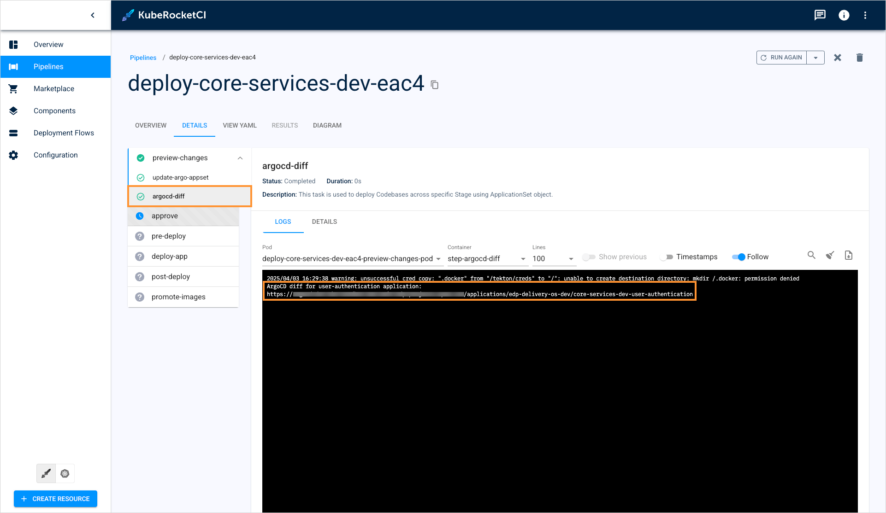Click the info icon in top bar
This screenshot has height=513, width=886.
[844, 15]
